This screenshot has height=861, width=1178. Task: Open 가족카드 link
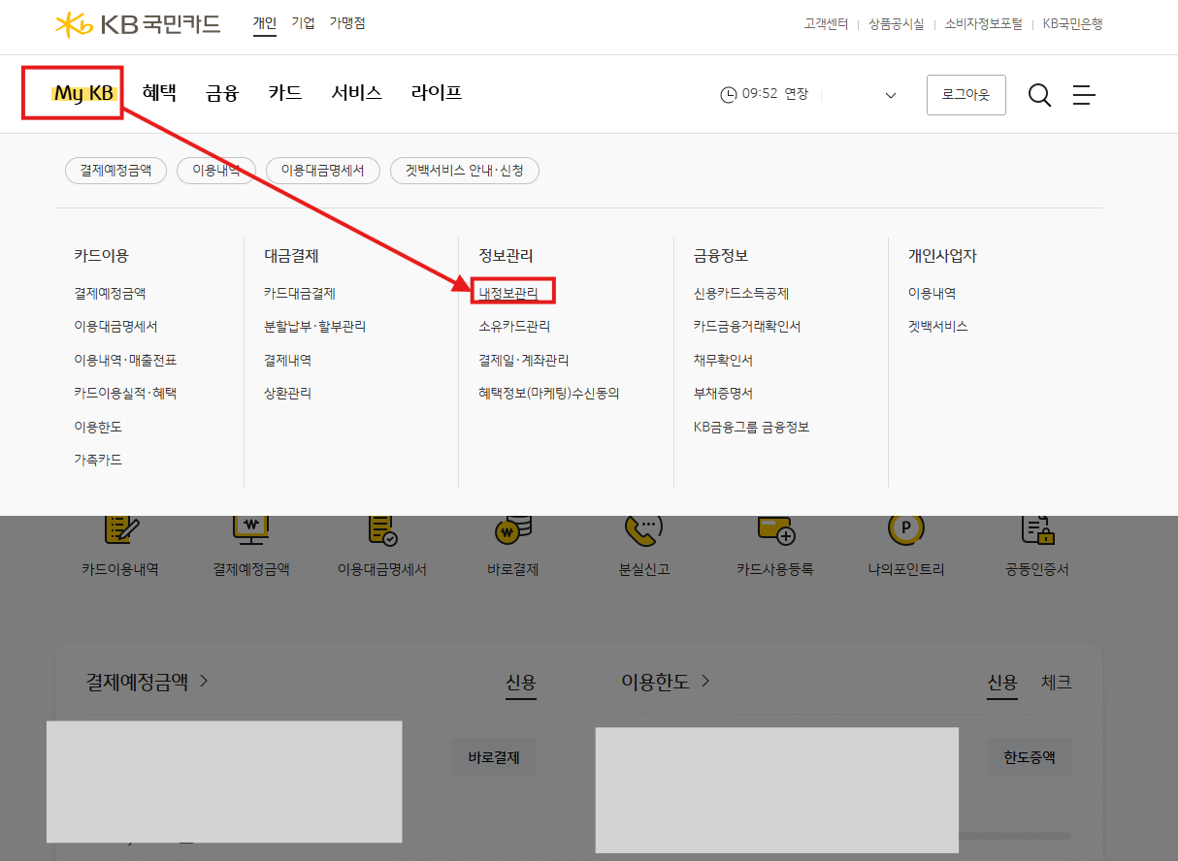tap(98, 460)
